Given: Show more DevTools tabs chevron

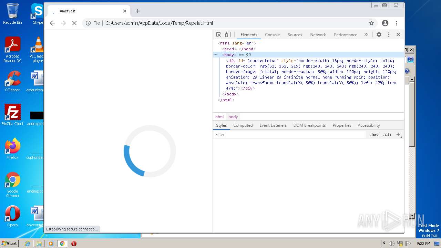Looking at the screenshot, I should pyautogui.click(x=366, y=34).
